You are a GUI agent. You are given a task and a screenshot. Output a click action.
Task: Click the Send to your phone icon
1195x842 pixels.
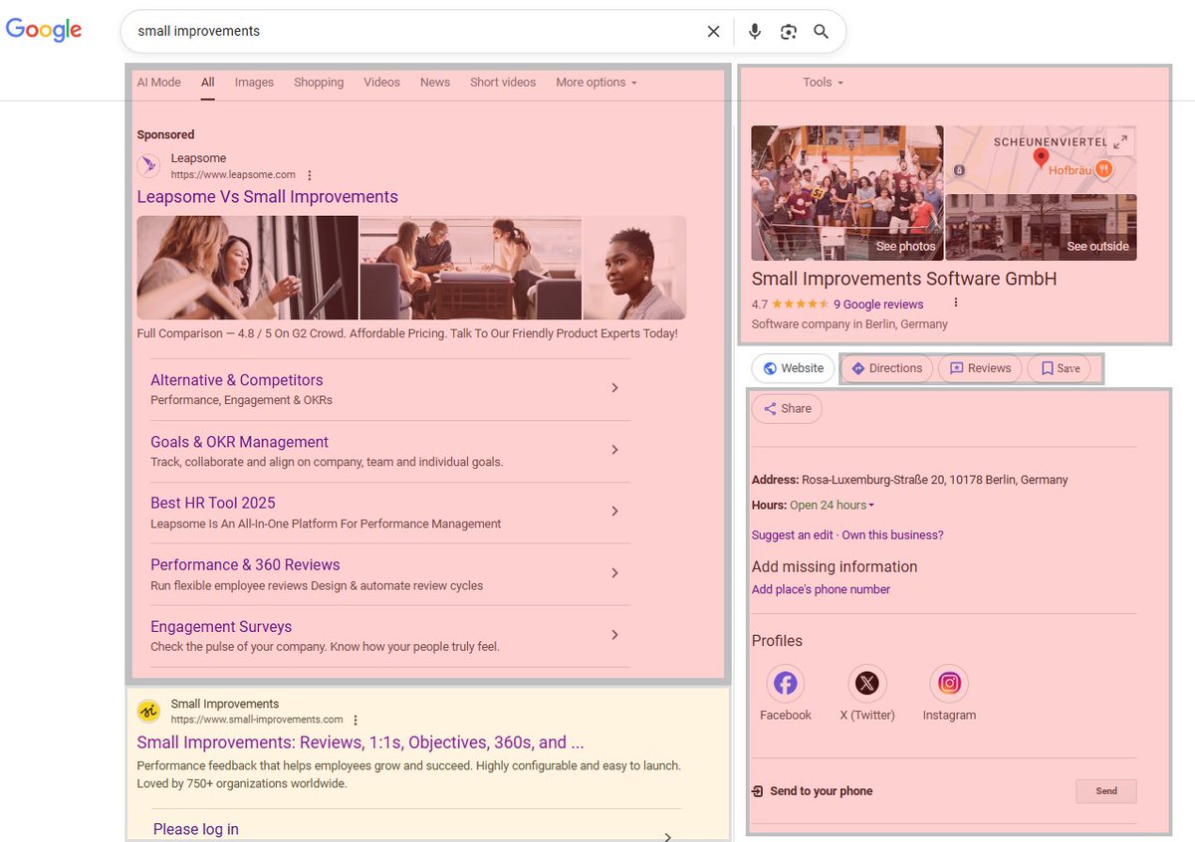[x=758, y=791]
